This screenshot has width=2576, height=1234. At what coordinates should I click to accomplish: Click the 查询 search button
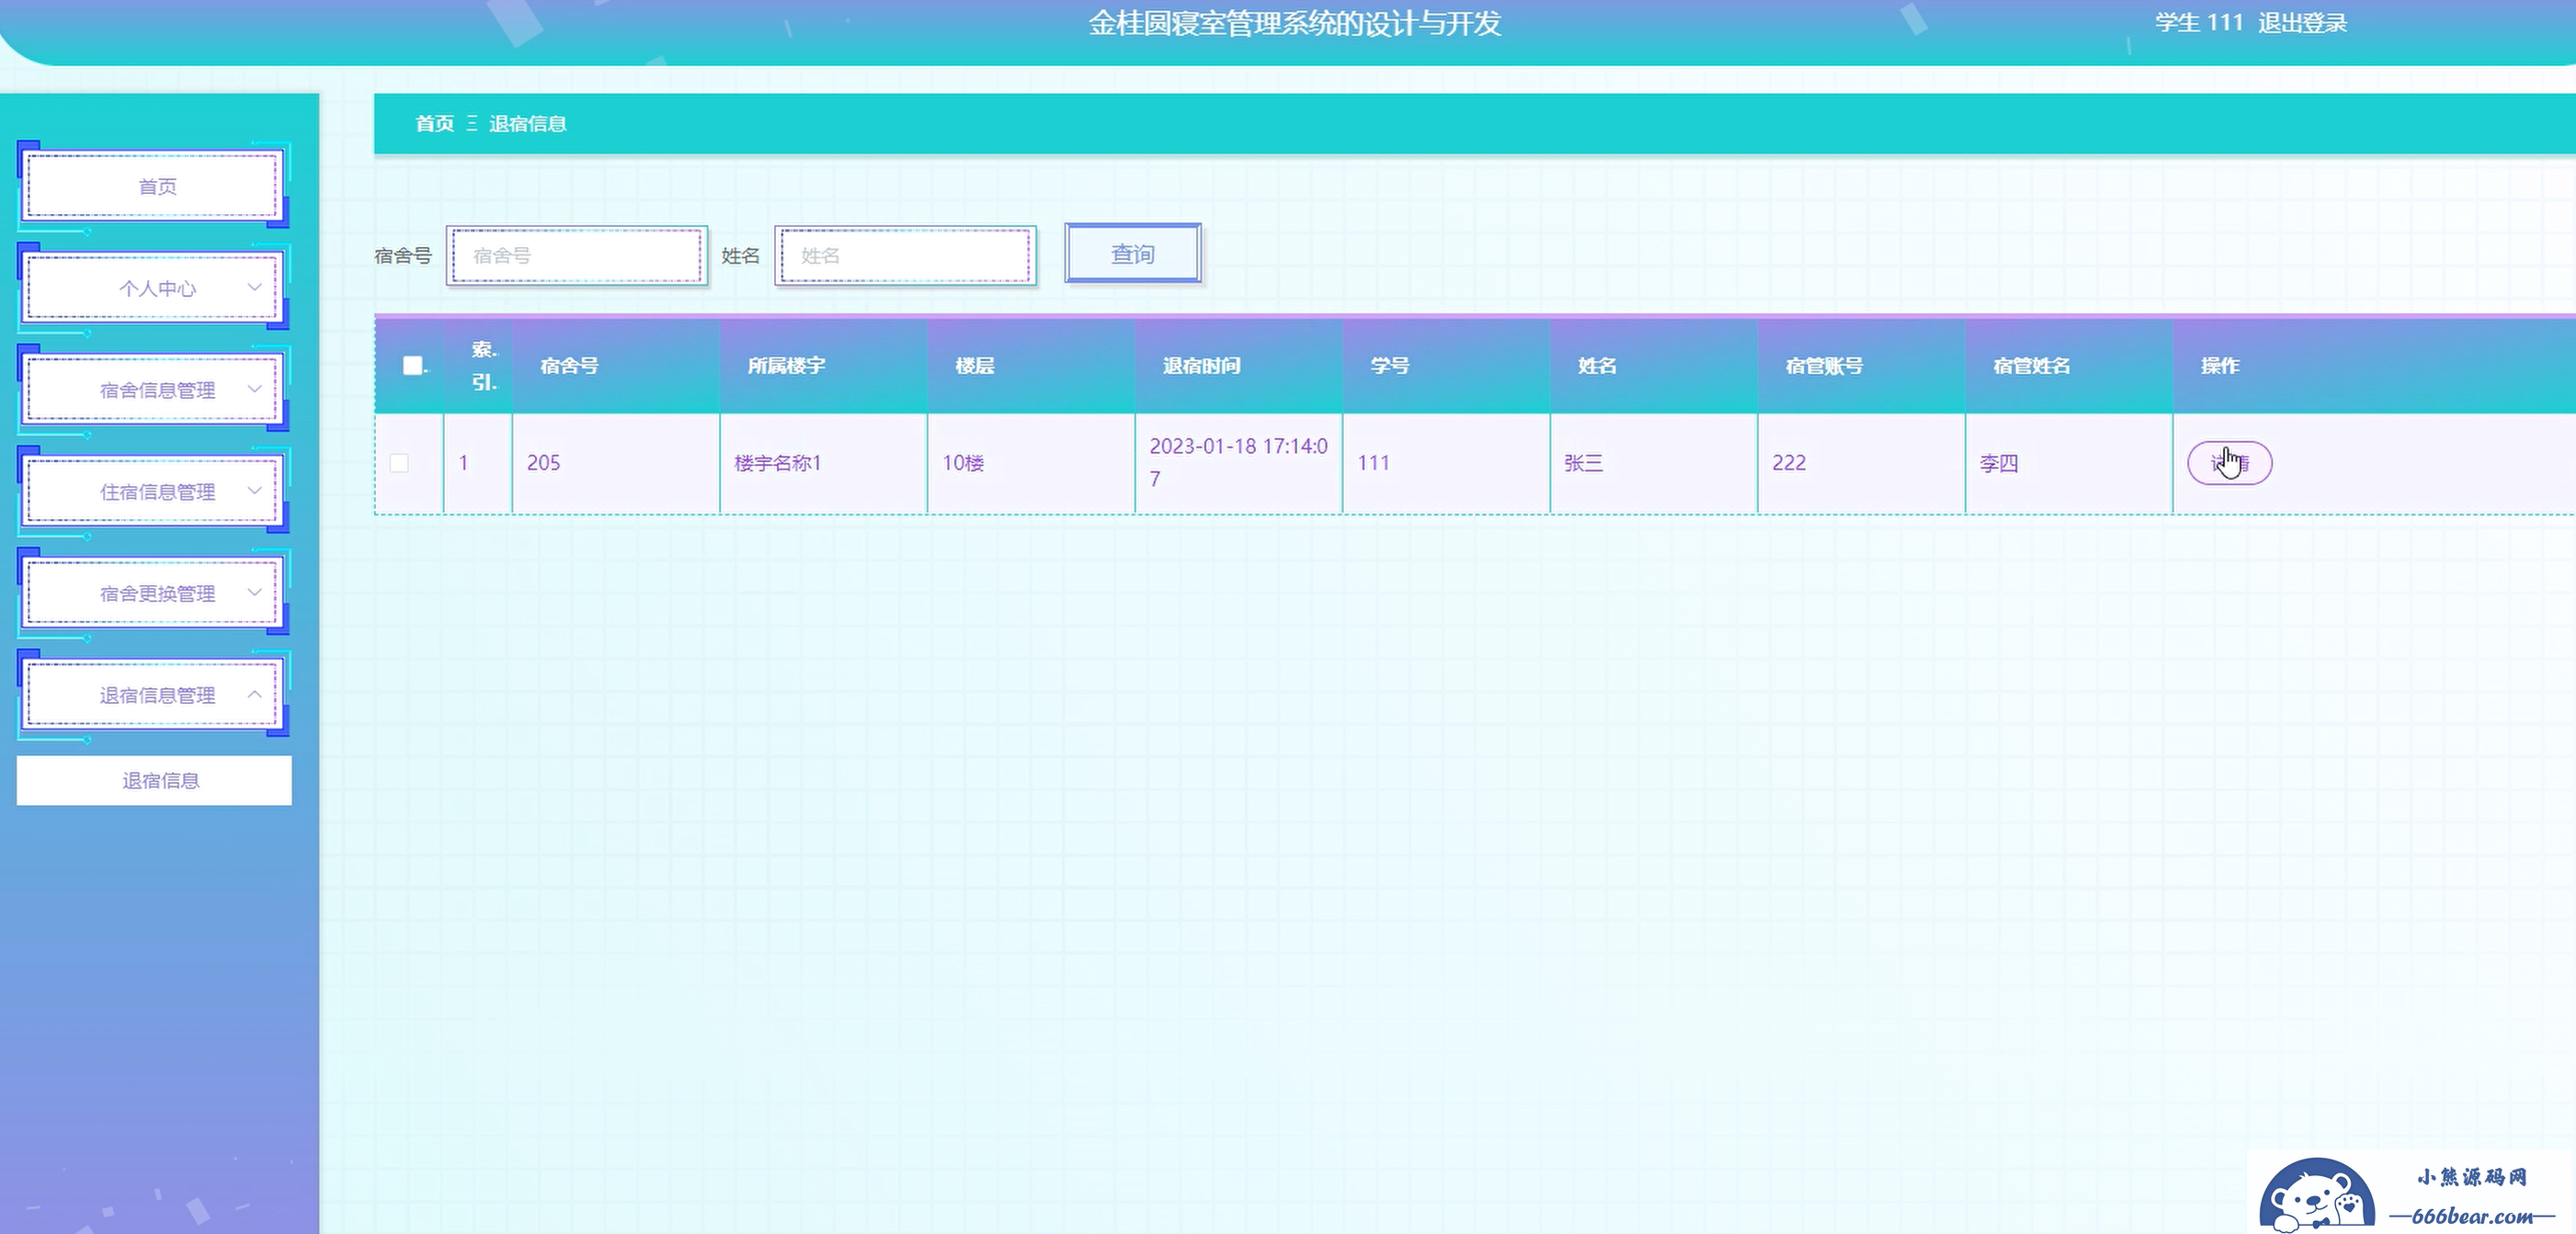tap(1132, 254)
